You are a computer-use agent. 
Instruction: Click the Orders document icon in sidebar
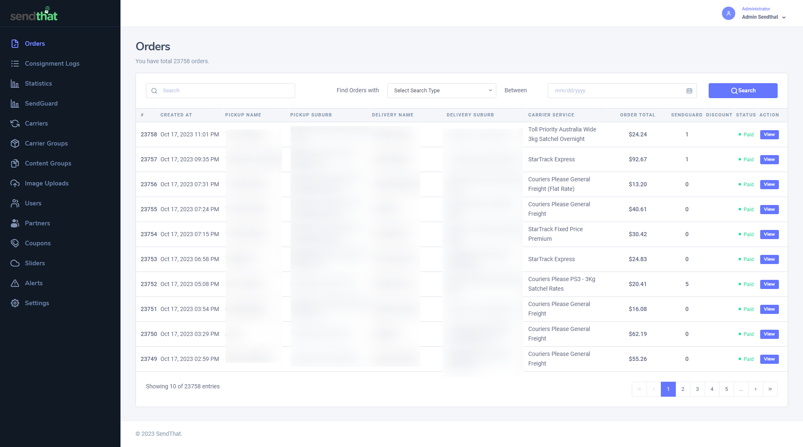pyautogui.click(x=15, y=44)
